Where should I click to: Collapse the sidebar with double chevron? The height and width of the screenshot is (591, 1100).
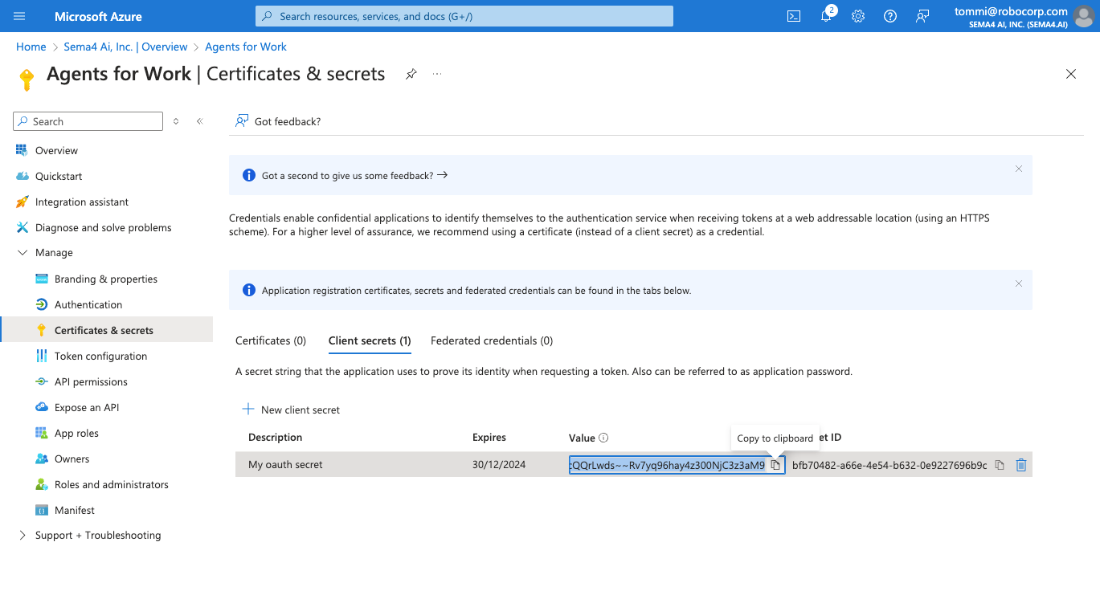(200, 121)
